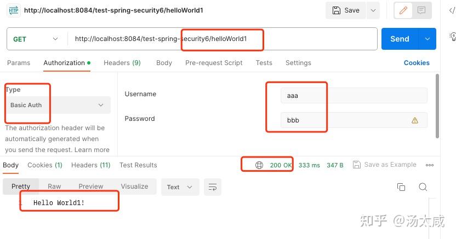This screenshot has height=239, width=456.
Task: Toggle line wrap icon in response
Action: [x=213, y=187]
